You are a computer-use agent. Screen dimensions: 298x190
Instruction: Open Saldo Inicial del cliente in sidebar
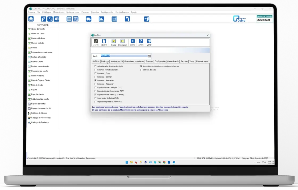(40, 99)
